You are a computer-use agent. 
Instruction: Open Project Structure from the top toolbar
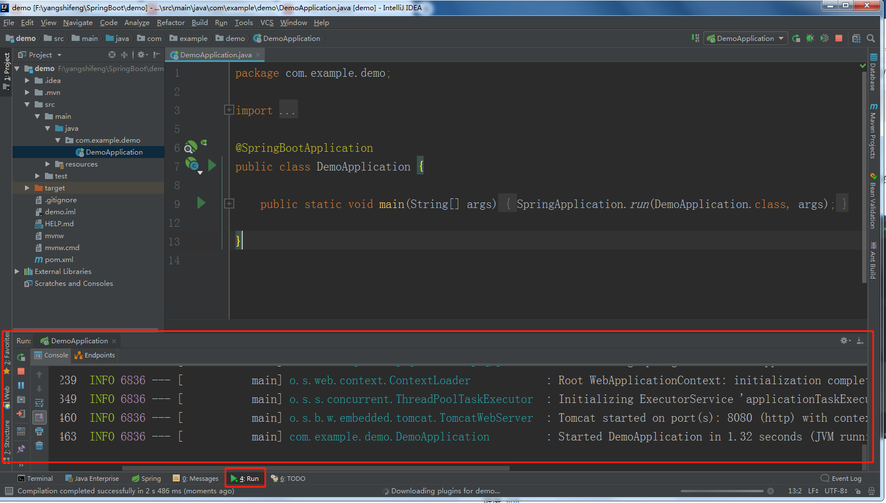point(856,38)
